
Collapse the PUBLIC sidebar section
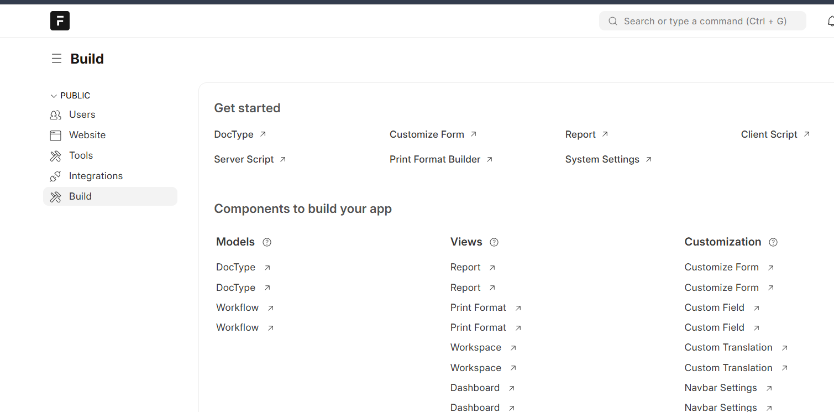pyautogui.click(x=54, y=96)
